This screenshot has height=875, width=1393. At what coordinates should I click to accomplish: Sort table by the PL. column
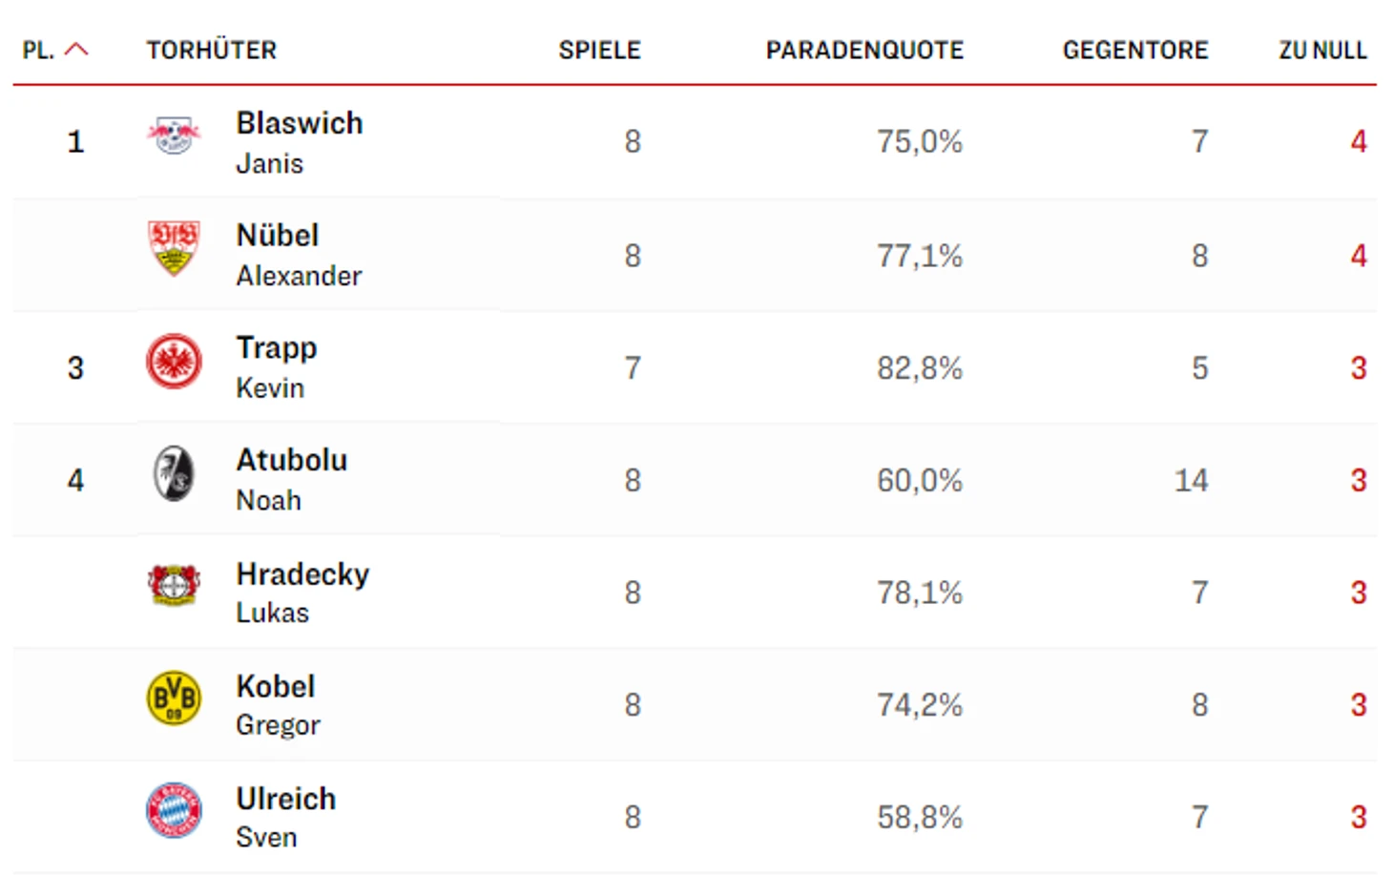tap(38, 51)
